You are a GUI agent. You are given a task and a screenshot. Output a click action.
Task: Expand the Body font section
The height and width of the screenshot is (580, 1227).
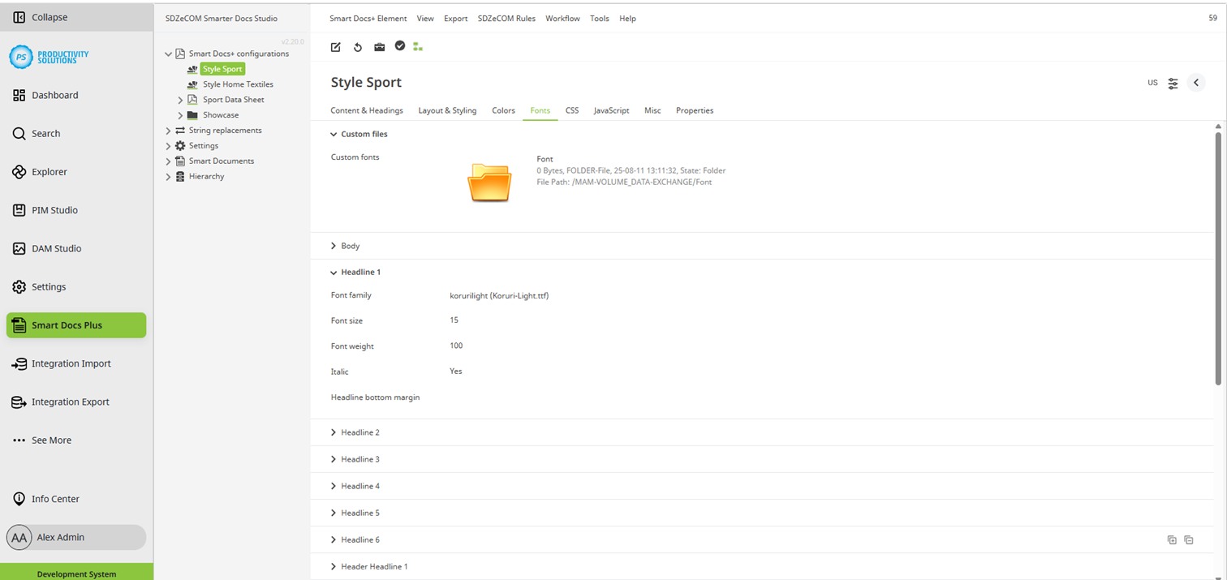pos(334,246)
